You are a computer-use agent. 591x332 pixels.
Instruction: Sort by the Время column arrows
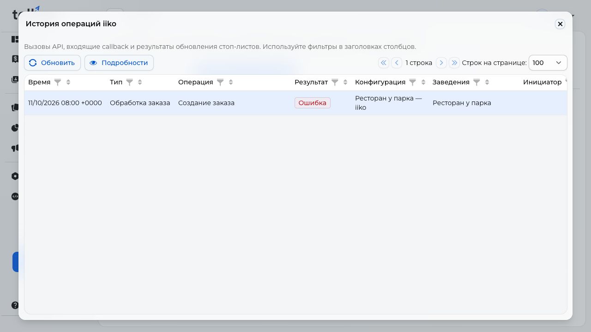pyautogui.click(x=68, y=82)
